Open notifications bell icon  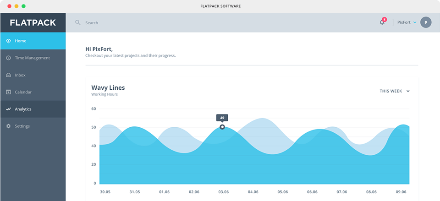pos(382,22)
